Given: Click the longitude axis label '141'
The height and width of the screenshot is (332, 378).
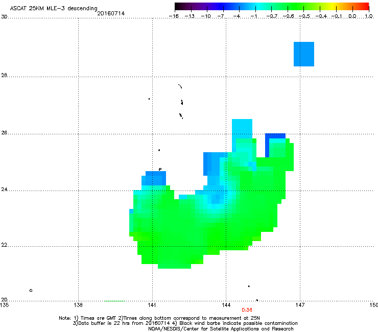Looking at the screenshot, I should click(152, 305).
